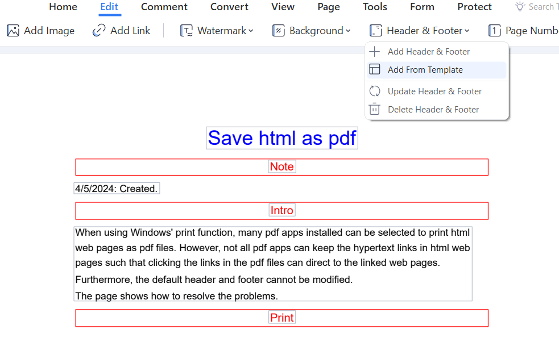The height and width of the screenshot is (354, 559).
Task: Click the plus icon for Add Header & Footer
Action: tap(375, 52)
